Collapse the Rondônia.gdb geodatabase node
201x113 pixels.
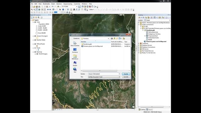pos(143,30)
